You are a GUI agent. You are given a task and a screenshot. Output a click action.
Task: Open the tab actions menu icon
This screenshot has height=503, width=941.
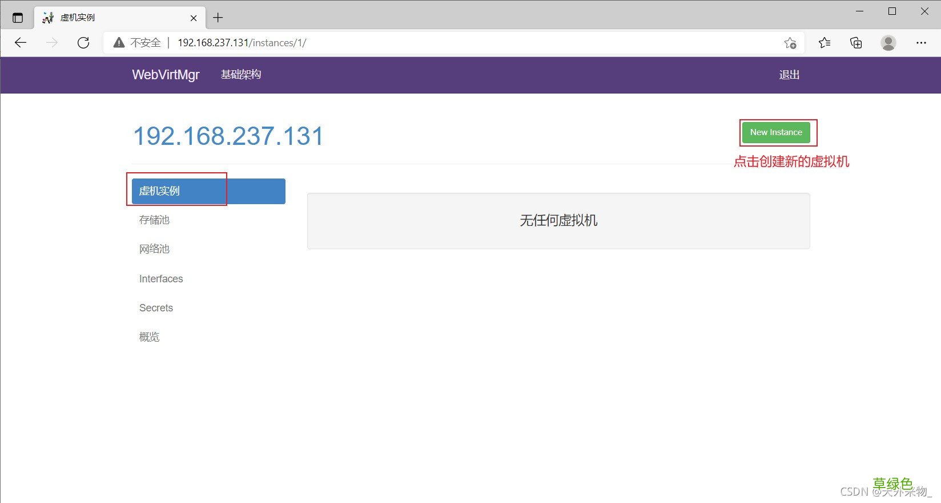click(x=18, y=18)
